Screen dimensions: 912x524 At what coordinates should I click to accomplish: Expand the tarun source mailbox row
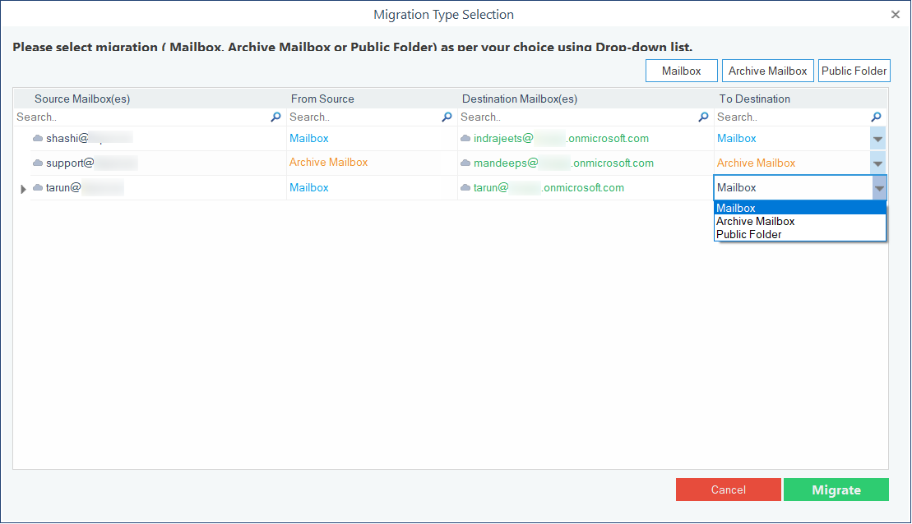[x=23, y=189]
